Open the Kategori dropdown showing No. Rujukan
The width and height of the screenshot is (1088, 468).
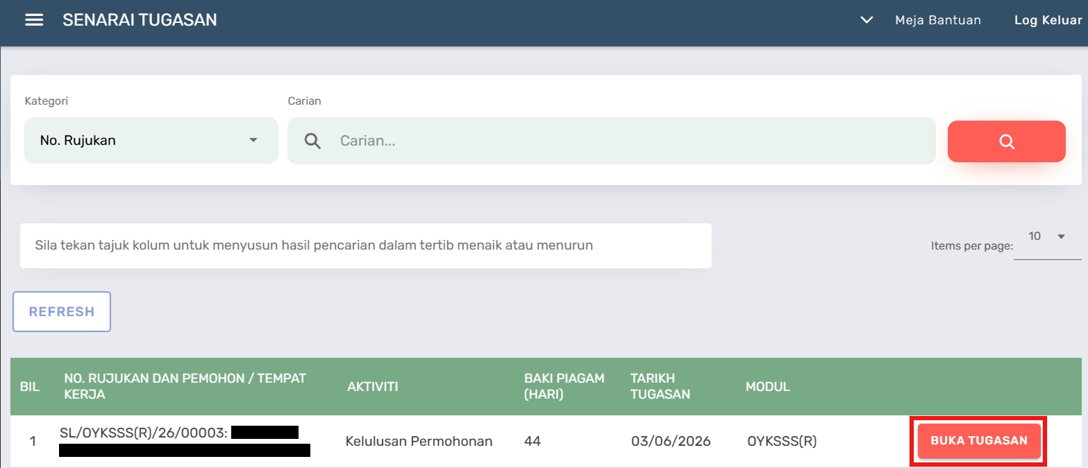pos(151,140)
